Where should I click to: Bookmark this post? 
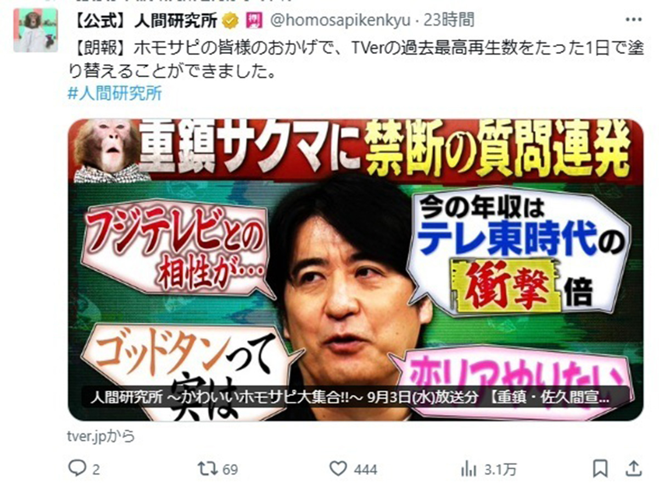pos(601,469)
